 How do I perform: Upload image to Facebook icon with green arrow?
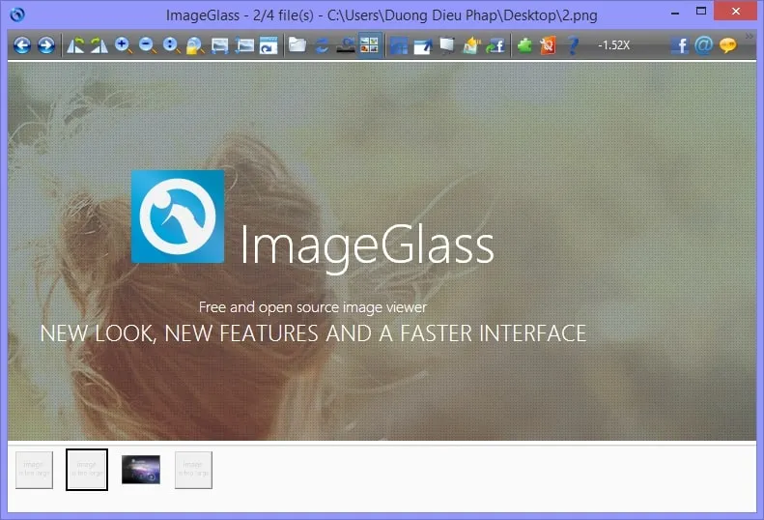495,45
